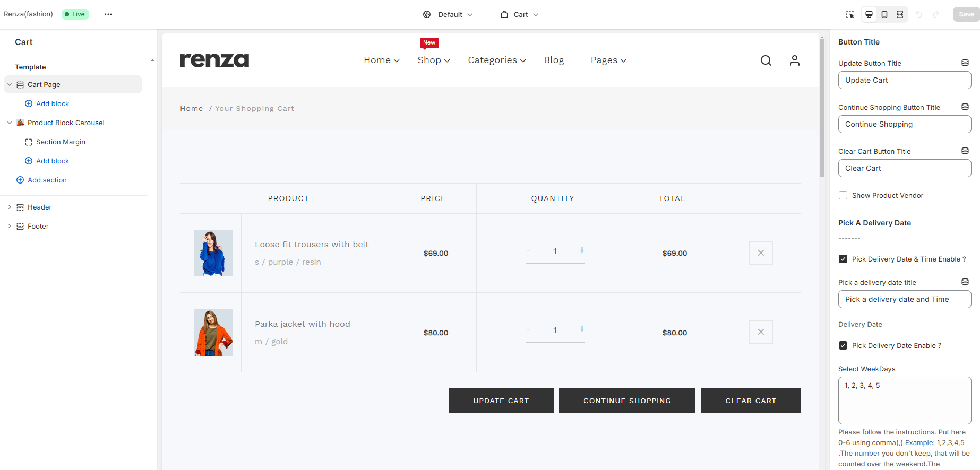980x470 pixels.
Task: Edit the Update Cart title field
Action: coord(905,80)
